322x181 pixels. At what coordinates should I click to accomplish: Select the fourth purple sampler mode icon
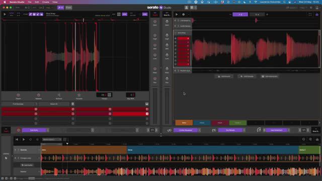click(42, 14)
